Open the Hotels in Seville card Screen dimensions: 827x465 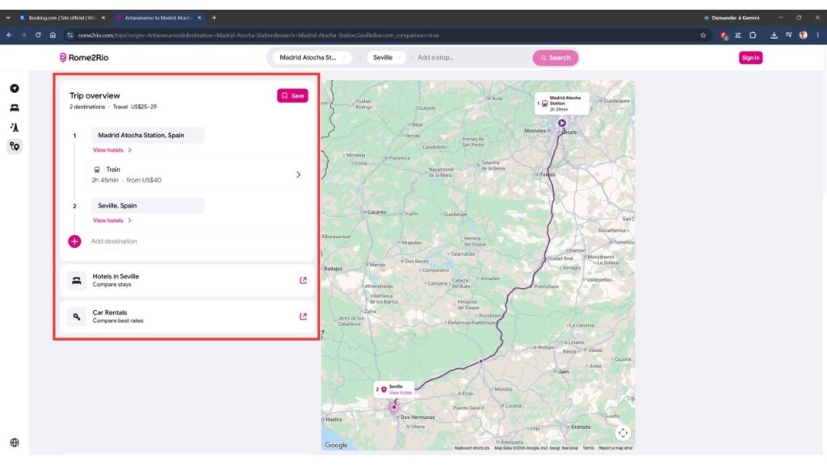tap(187, 280)
